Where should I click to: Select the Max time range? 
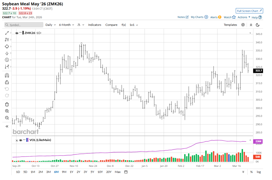(118, 172)
